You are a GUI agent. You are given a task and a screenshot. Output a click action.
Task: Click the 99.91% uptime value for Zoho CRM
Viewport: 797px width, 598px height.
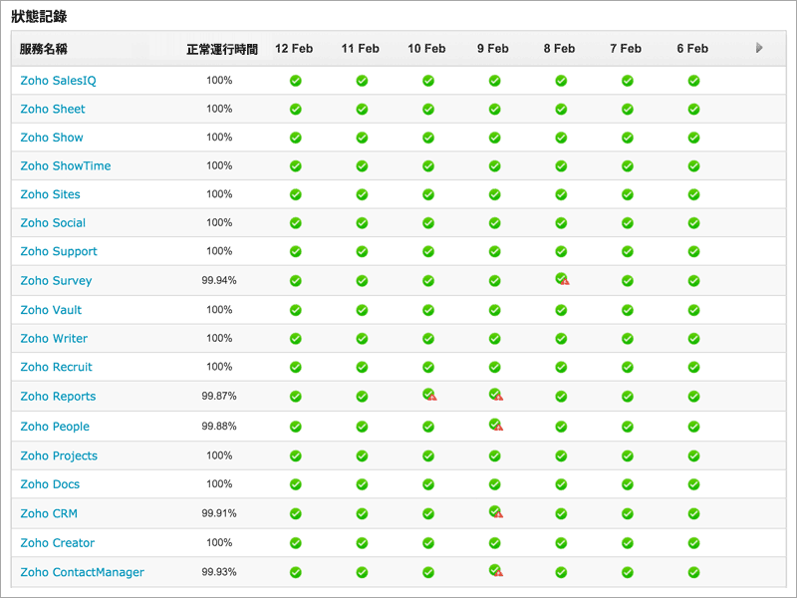[219, 513]
